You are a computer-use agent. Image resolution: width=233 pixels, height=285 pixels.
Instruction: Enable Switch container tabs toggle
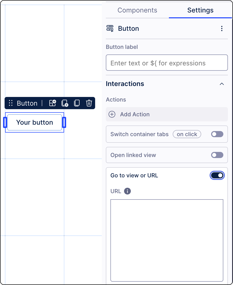pyautogui.click(x=217, y=134)
